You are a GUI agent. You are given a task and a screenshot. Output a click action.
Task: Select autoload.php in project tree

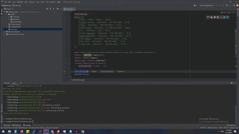click(x=16, y=22)
